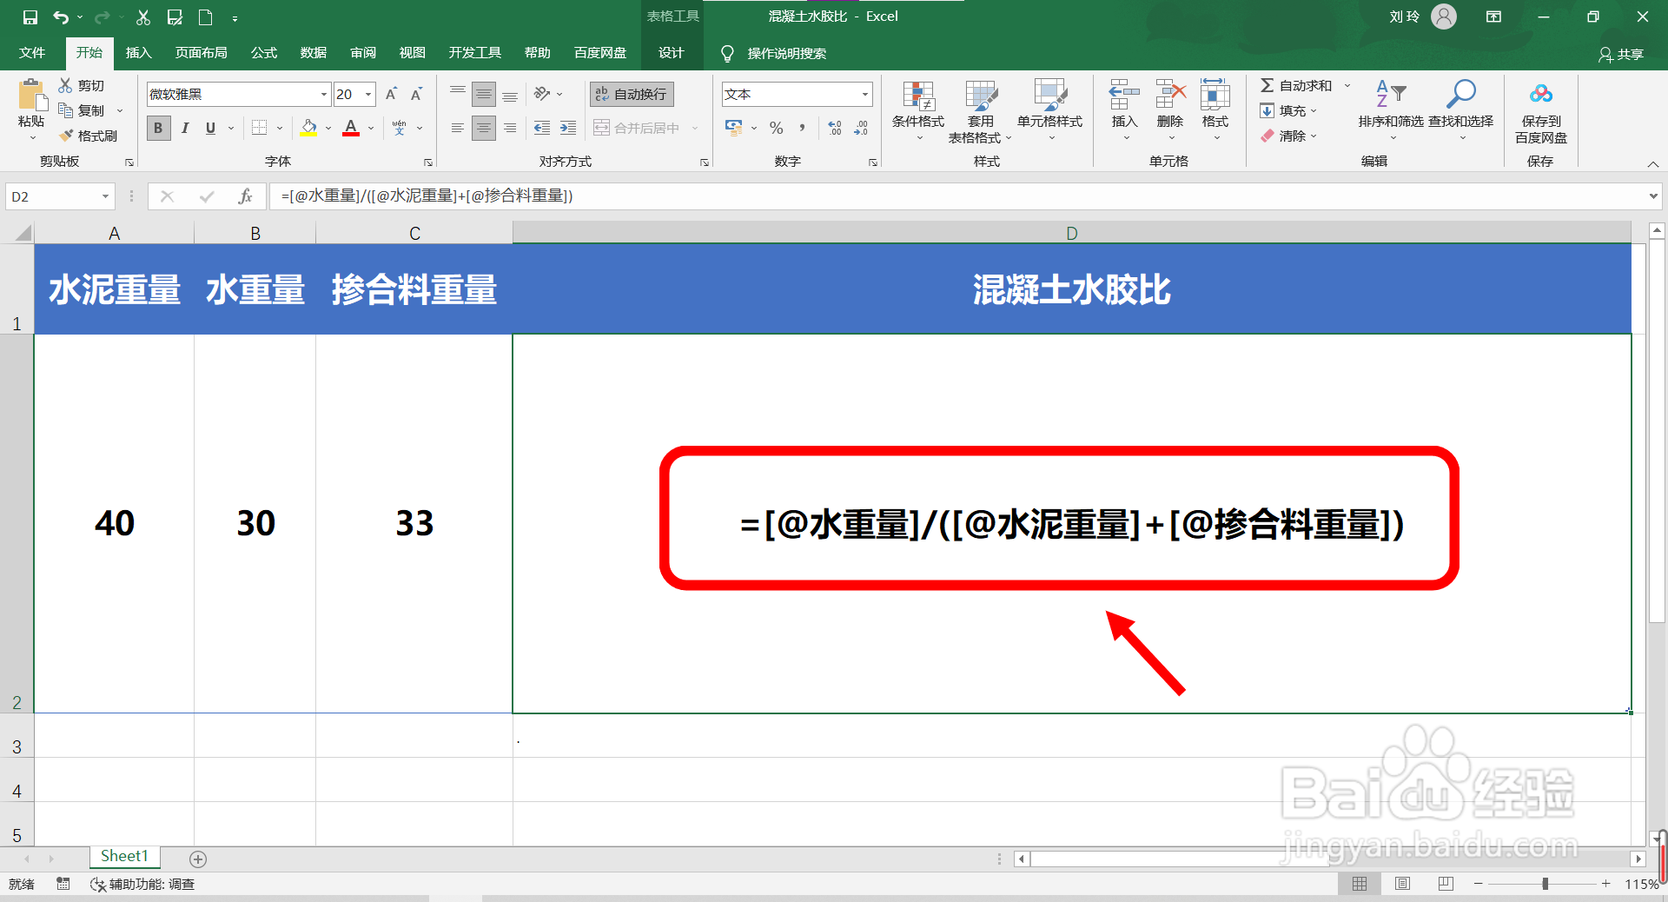1668x902 pixels.
Task: Click the Insert Function (fx) icon
Action: coord(245,196)
